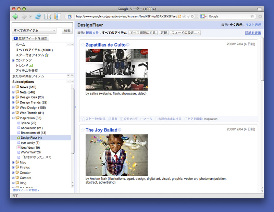Screen dimensions: 274x212
Task: Select すべてのアイテム (1000+) in sidebar
Action: coord(34,50)
